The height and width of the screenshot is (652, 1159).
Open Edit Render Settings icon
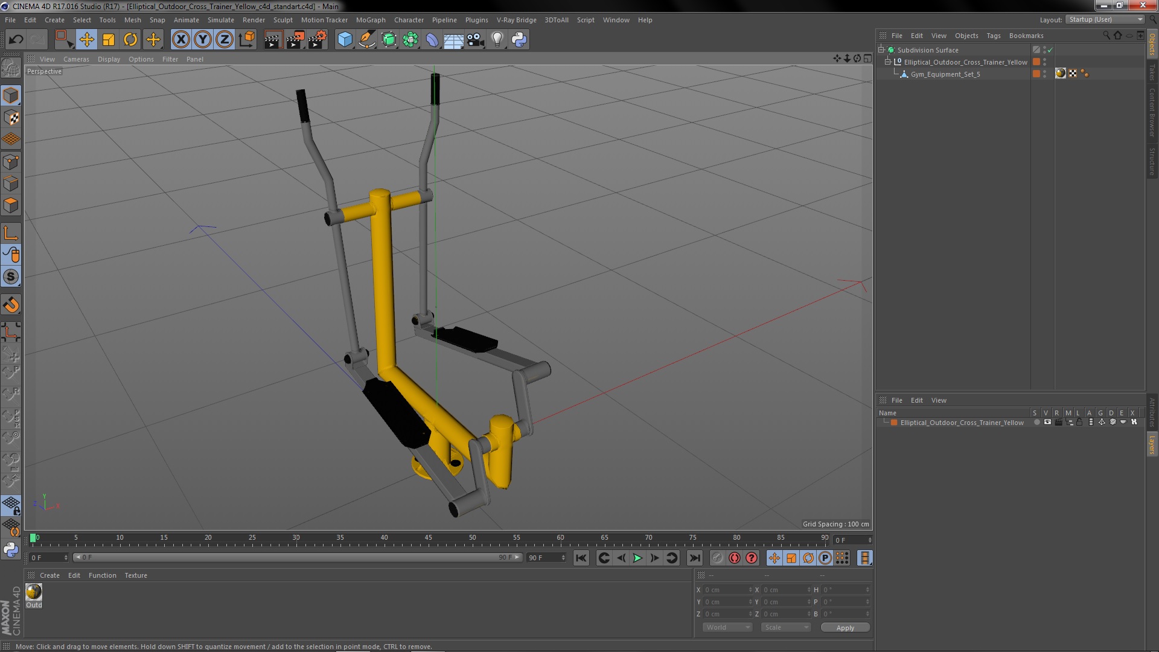pos(318,40)
